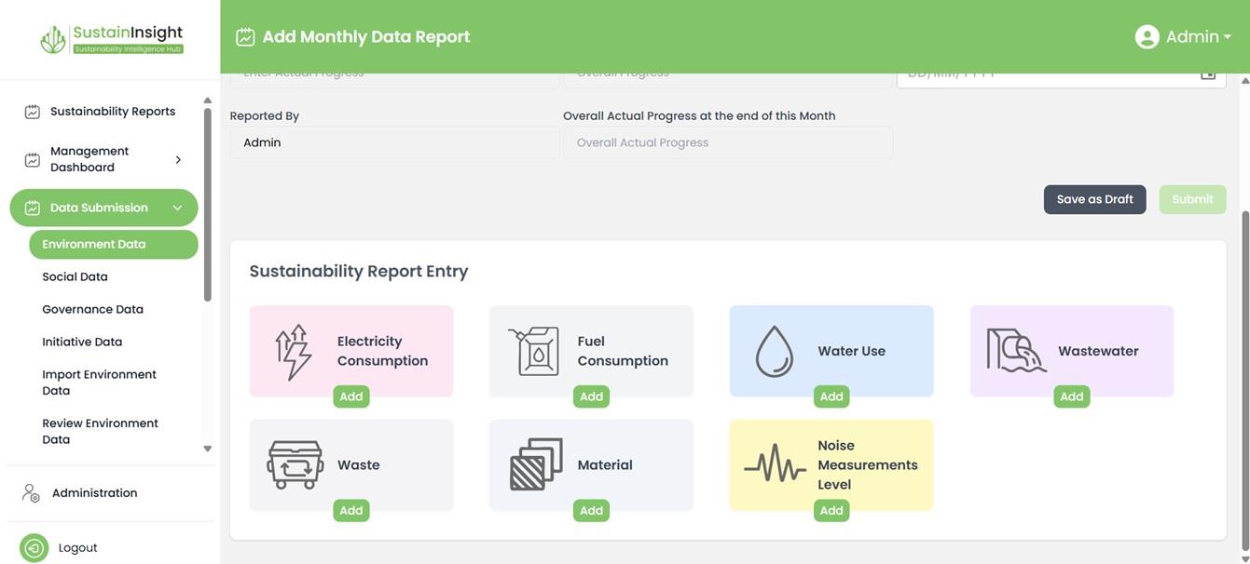
Task: Open the Admin user dropdown
Action: (x=1184, y=36)
